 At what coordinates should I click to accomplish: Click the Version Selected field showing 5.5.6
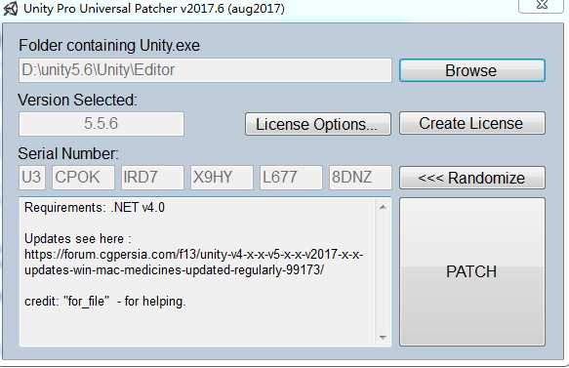(102, 124)
